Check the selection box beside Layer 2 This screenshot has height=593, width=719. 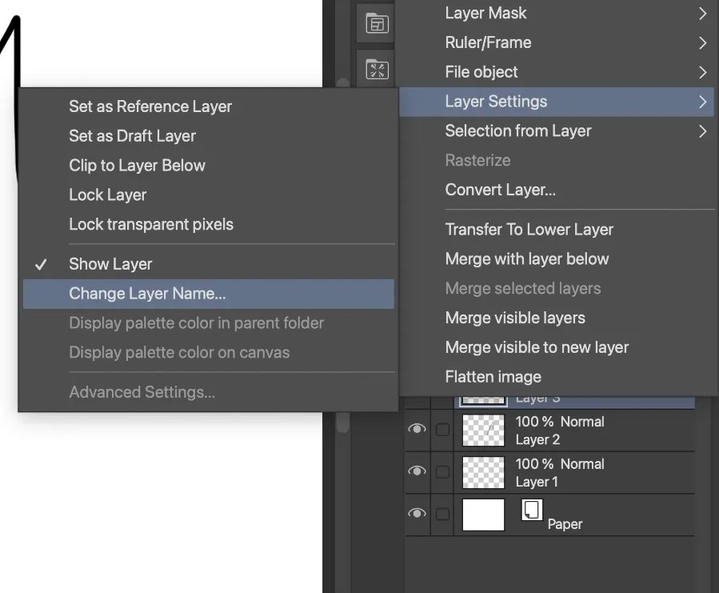(445, 429)
